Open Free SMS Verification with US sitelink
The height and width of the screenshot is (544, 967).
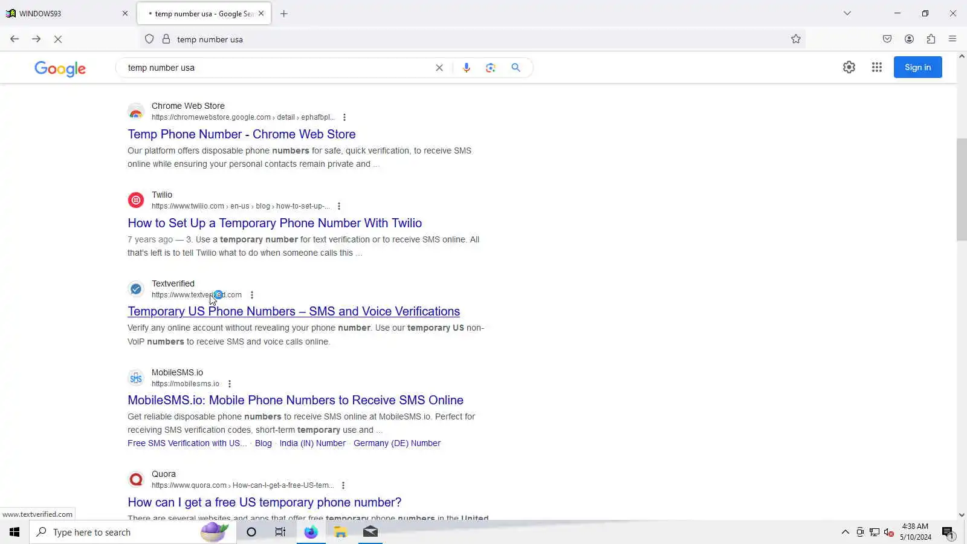[187, 443]
